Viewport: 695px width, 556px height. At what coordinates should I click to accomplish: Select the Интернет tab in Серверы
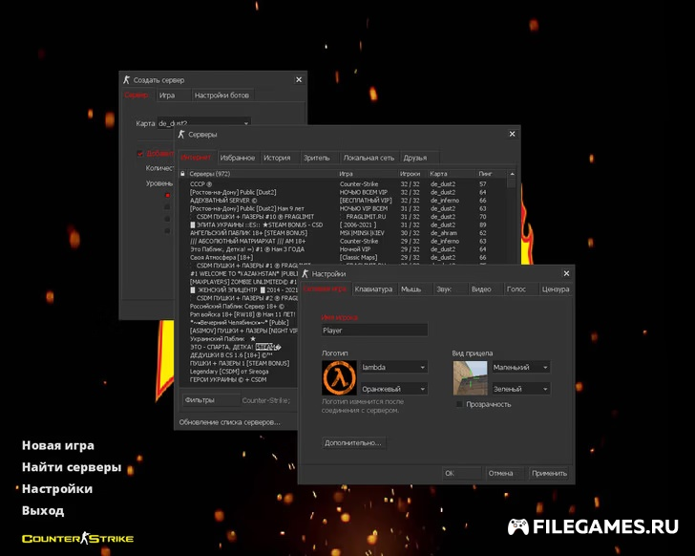(x=196, y=158)
